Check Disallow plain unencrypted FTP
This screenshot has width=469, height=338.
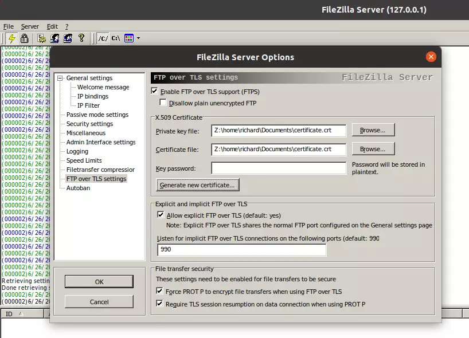[x=163, y=103]
